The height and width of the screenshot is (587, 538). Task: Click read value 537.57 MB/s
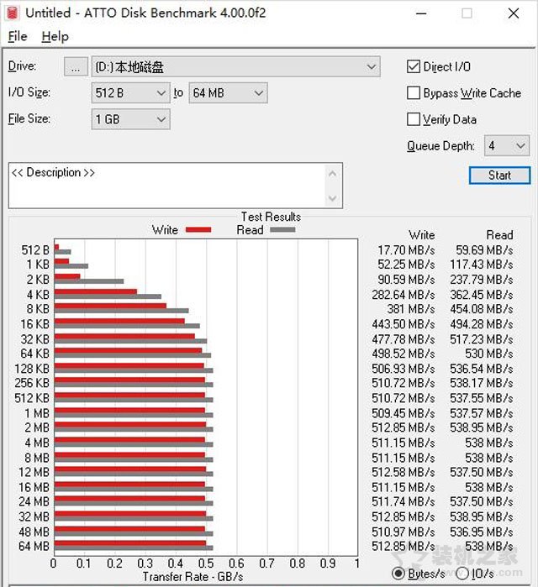482,413
